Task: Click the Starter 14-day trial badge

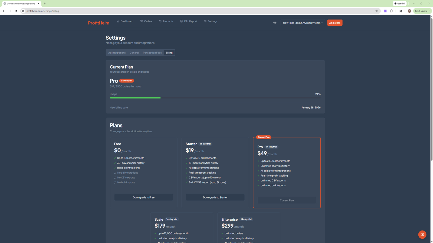Action: click(205, 144)
